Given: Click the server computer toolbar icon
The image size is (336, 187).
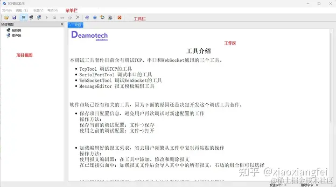Looking at the screenshot, I should (x=31, y=18).
